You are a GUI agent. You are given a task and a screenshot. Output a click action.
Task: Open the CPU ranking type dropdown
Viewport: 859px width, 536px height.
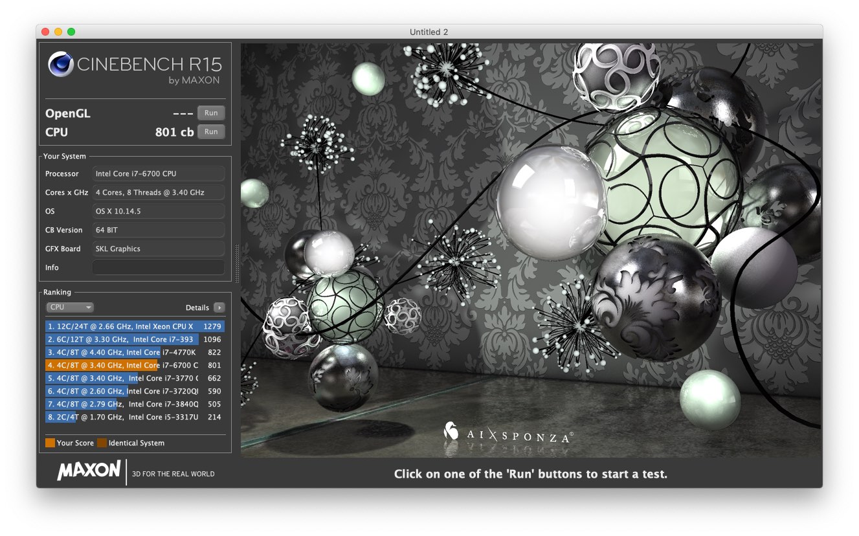(70, 307)
